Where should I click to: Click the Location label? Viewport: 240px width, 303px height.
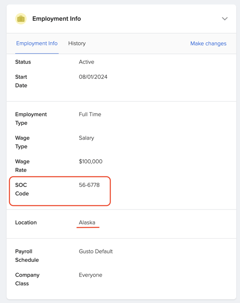pyautogui.click(x=26, y=222)
